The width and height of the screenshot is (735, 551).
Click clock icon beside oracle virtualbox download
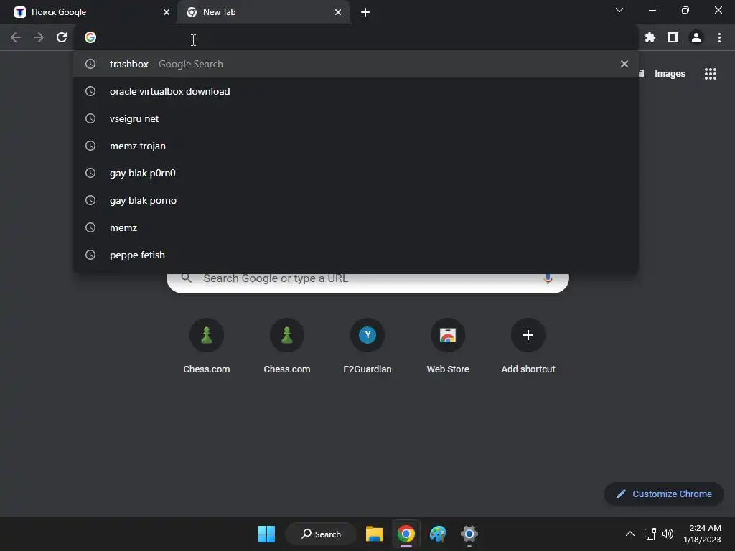pyautogui.click(x=90, y=91)
